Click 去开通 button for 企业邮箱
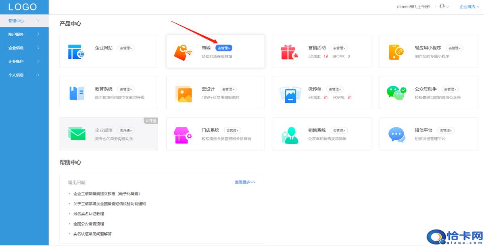Image resolution: width=484 pixels, height=246 pixels. point(126,130)
